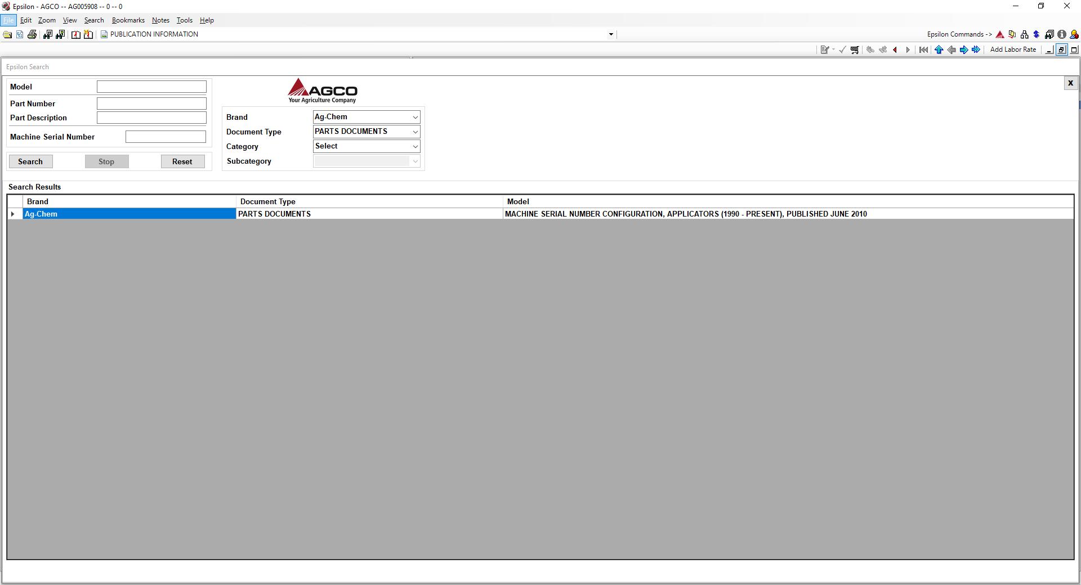The width and height of the screenshot is (1081, 585).
Task: Click the blue up arrow icon
Action: point(939,49)
